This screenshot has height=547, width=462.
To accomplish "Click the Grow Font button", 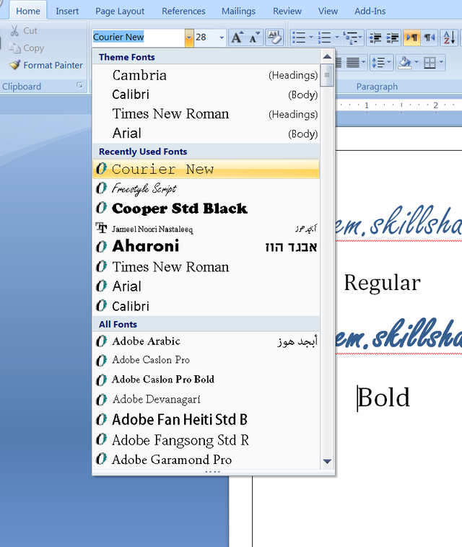I will (237, 38).
